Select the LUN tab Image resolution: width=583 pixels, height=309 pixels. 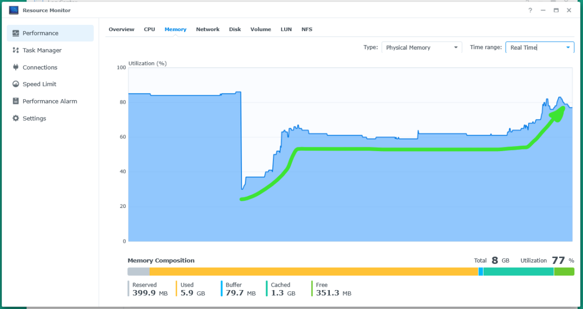(286, 30)
